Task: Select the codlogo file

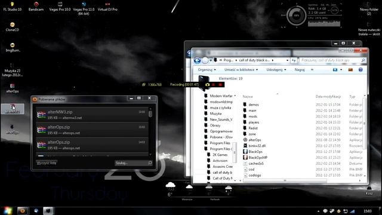Action: coord(255,175)
